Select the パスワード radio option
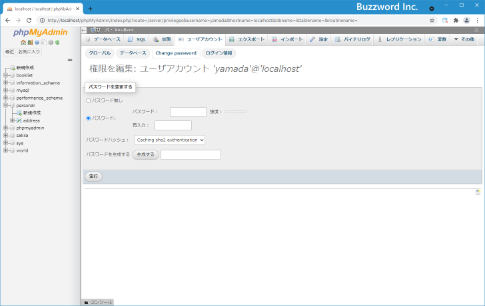 pos(88,118)
